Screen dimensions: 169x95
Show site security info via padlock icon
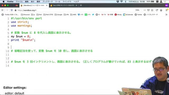[15, 10]
